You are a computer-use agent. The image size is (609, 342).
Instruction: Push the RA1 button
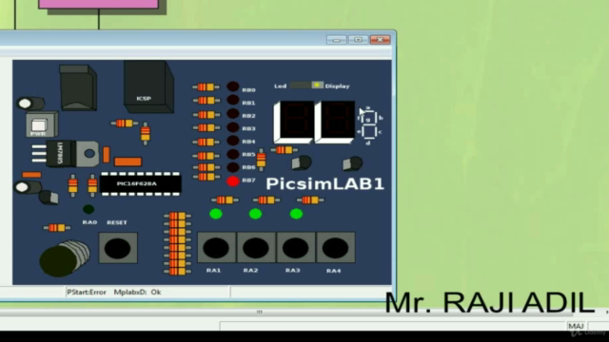pyautogui.click(x=216, y=248)
